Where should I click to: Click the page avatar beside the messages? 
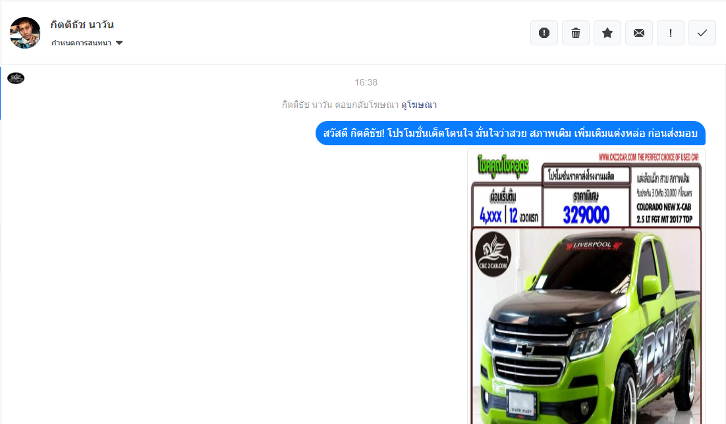(16, 78)
